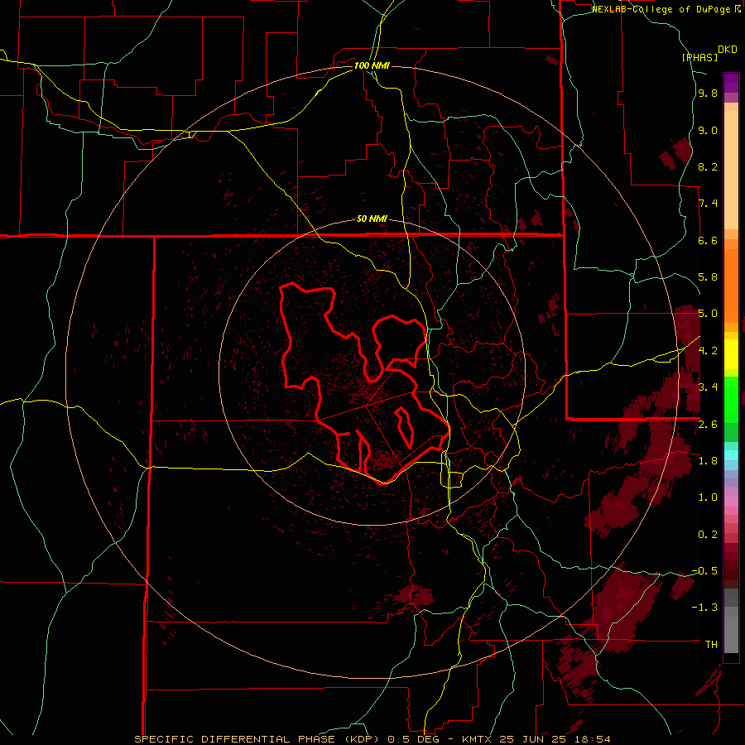The height and width of the screenshot is (745, 745).
Task: Click the 3.4 value on the scale
Action: [708, 387]
